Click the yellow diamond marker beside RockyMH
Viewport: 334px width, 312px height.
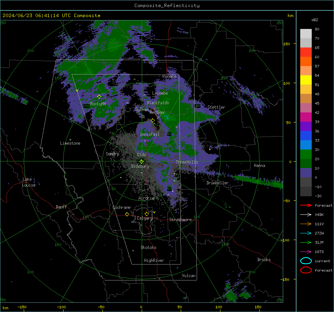(99, 97)
